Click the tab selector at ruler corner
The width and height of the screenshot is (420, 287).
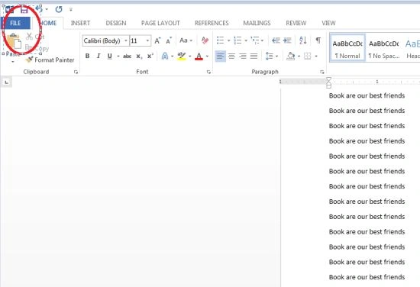[6, 82]
